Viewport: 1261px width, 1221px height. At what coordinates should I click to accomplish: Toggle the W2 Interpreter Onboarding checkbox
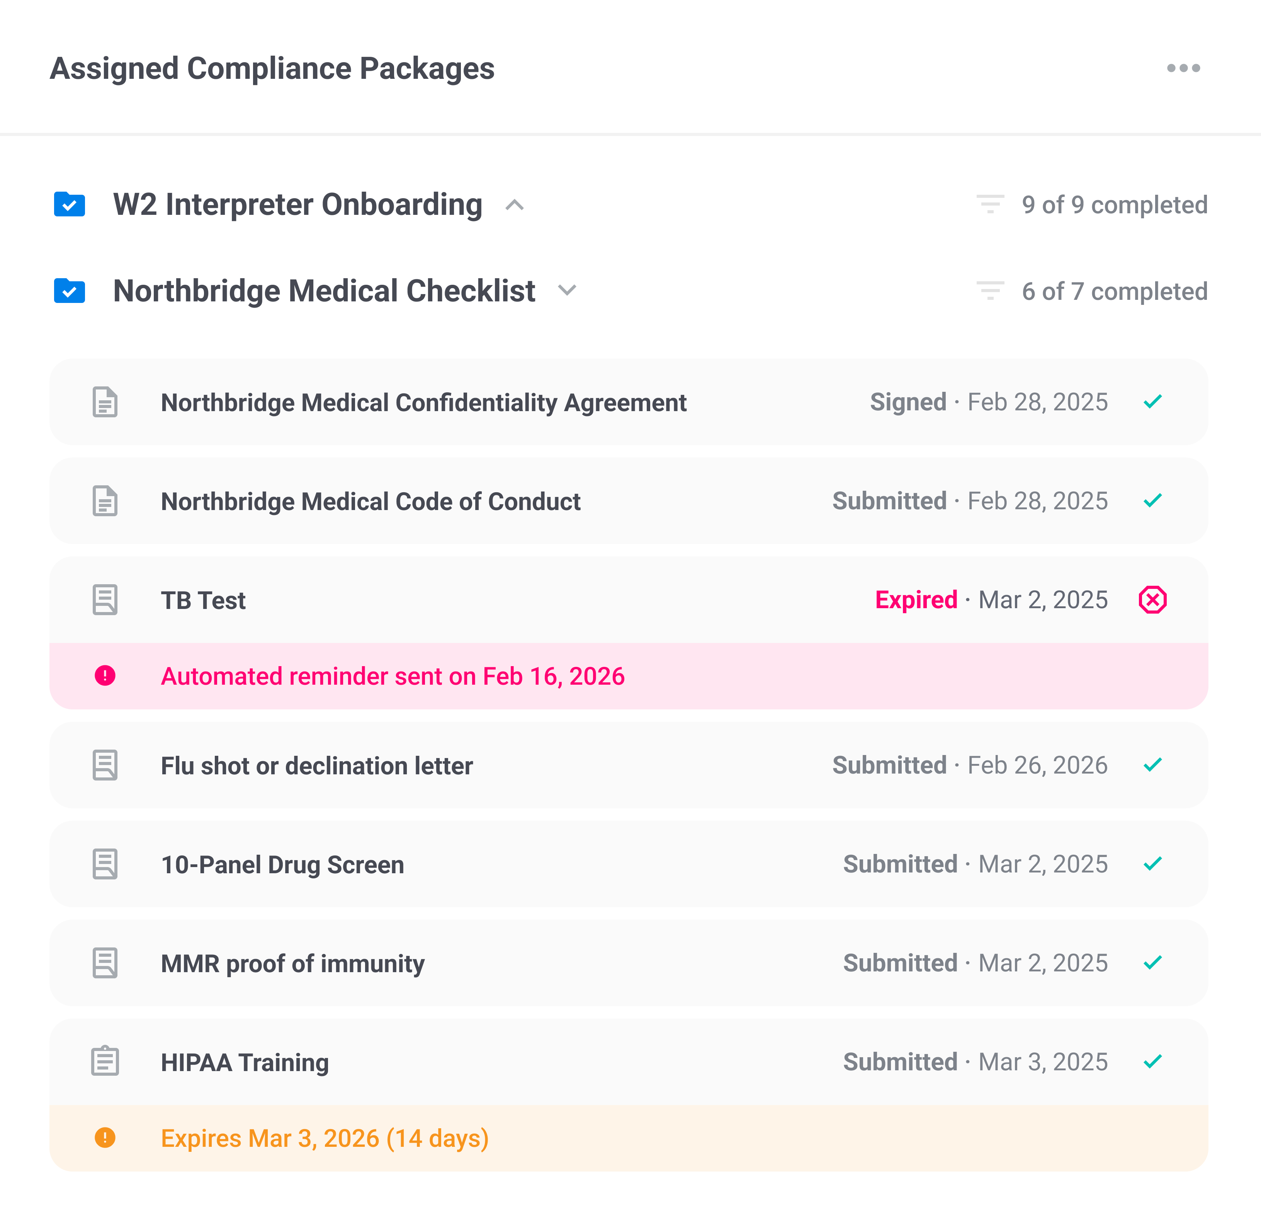tap(69, 204)
